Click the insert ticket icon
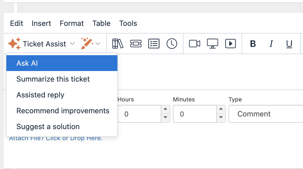Image resolution: width=303 pixels, height=169 pixels. pos(136,44)
